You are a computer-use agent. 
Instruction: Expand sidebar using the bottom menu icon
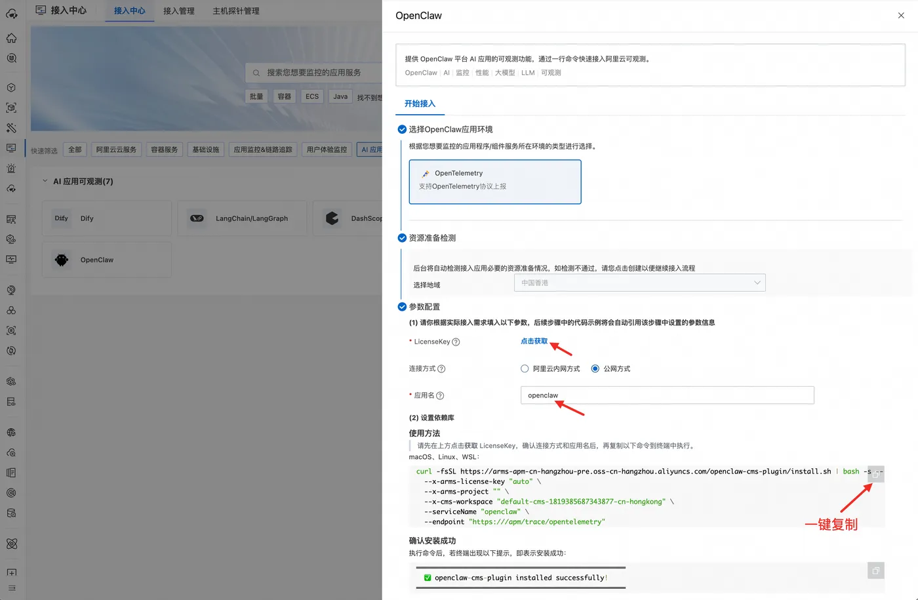point(11,588)
